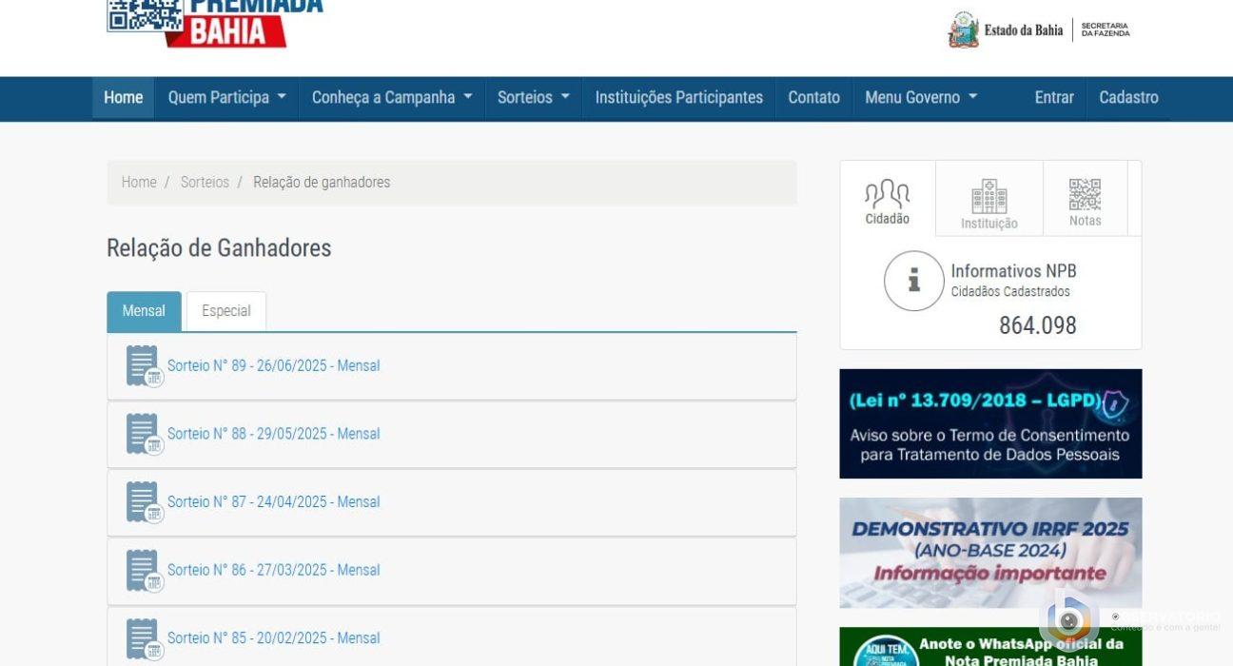Image resolution: width=1233 pixels, height=666 pixels.
Task: Click receipt icon beside Sorteio N° 89
Action: click(x=144, y=366)
